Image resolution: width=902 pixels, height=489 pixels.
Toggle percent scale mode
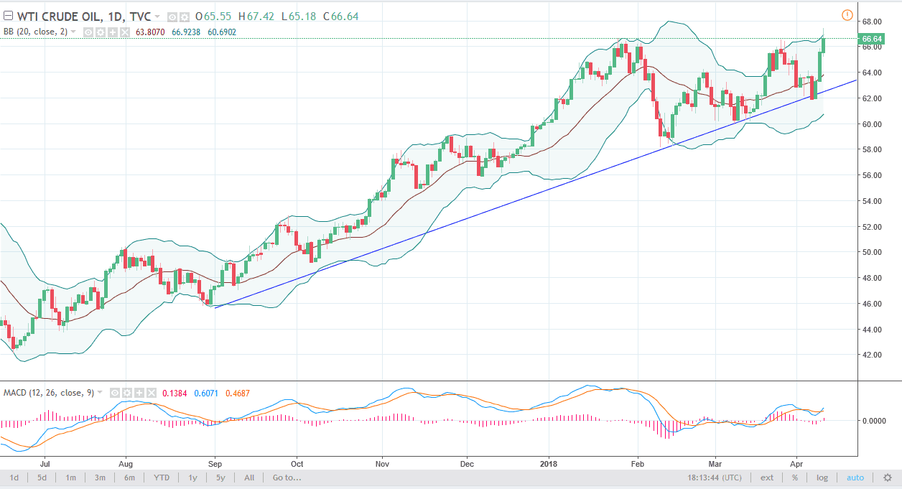point(794,478)
